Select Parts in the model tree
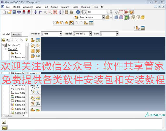The image size is (166, 131). click(18, 53)
